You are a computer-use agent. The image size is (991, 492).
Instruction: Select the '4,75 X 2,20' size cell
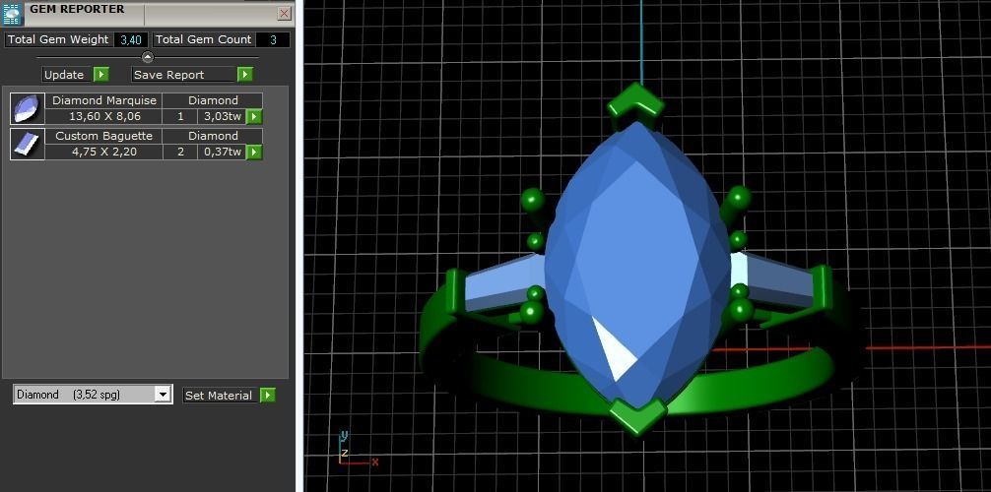point(104,152)
